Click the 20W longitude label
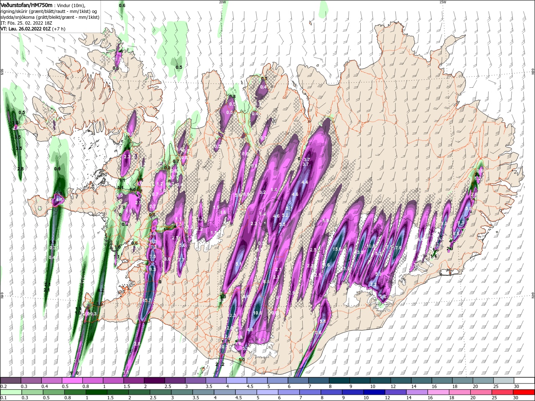This screenshot has width=535, height=401. click(222, 2)
